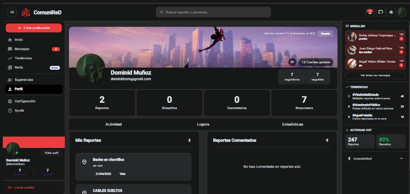This screenshot has width=410, height=194.
Task: Open the chat icon in top bar
Action: pos(380,12)
